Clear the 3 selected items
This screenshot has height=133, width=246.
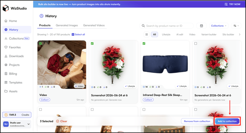[62, 121]
